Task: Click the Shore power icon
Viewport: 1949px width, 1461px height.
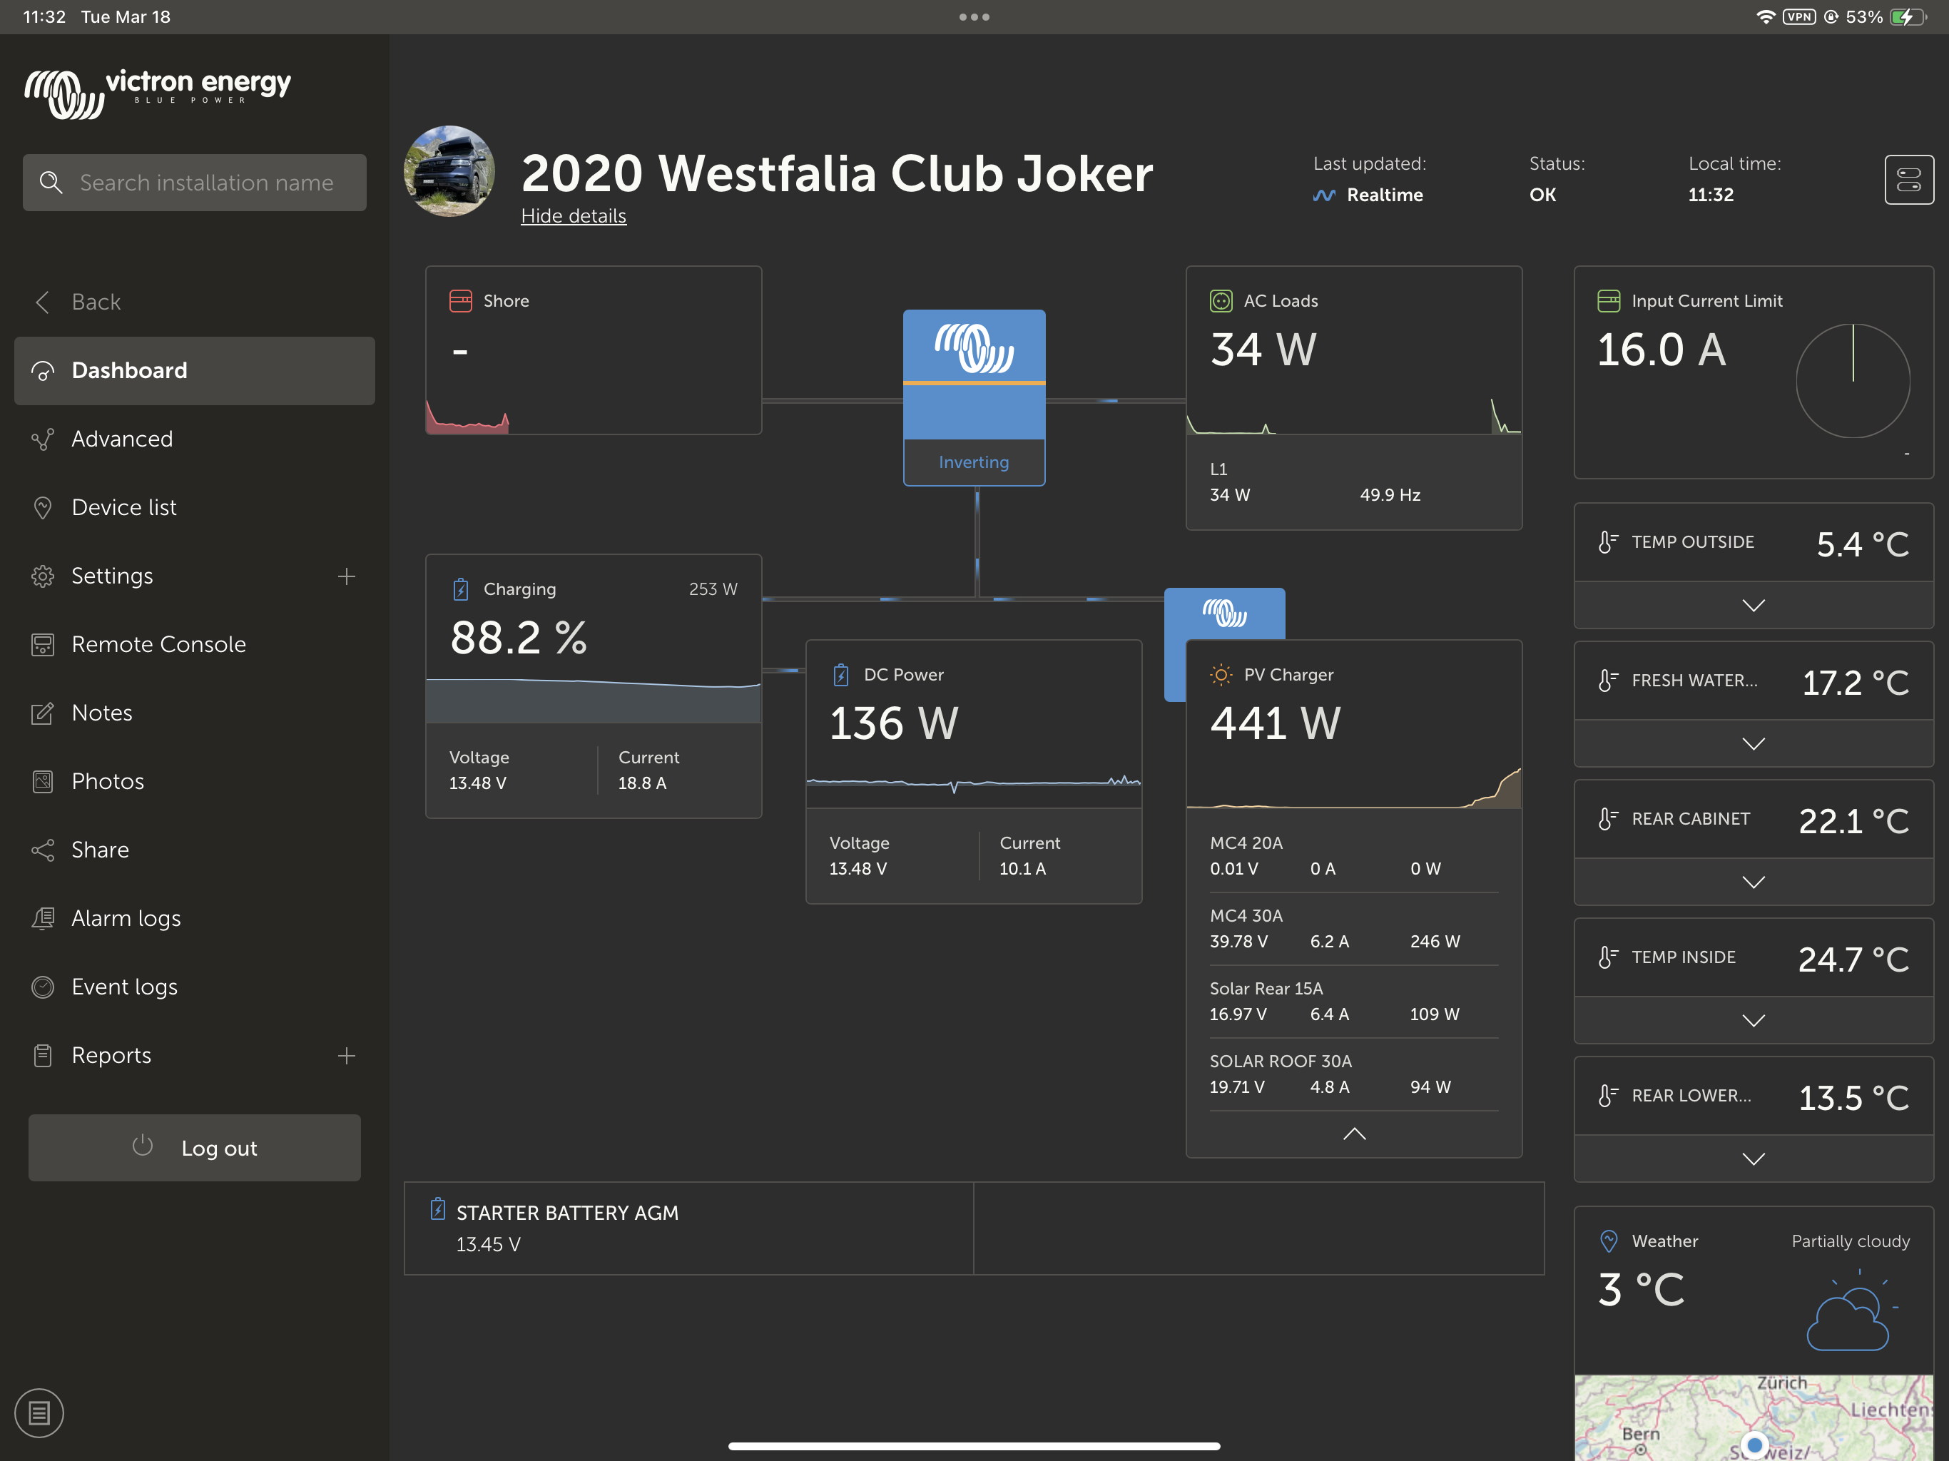Action: point(461,301)
